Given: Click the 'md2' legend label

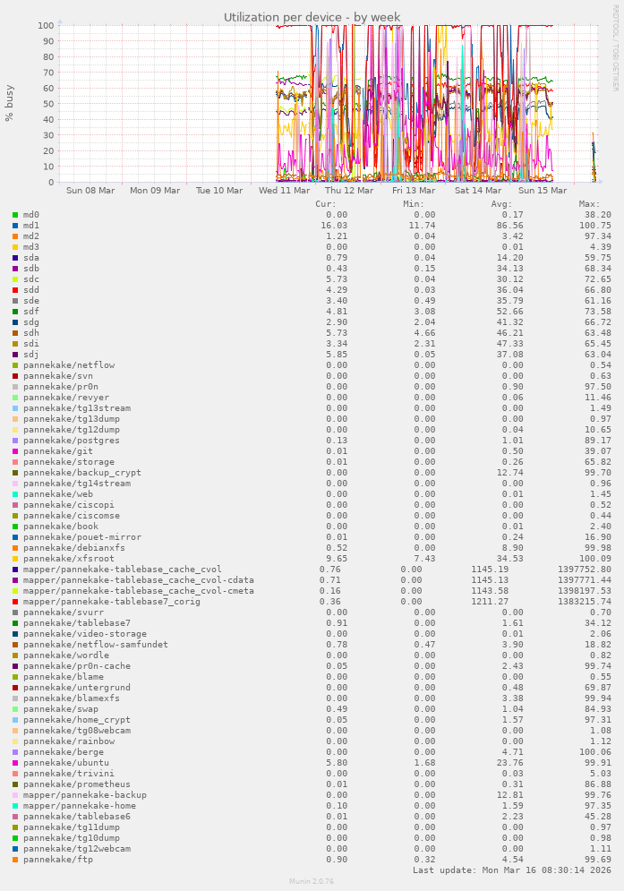Looking at the screenshot, I should (31, 236).
